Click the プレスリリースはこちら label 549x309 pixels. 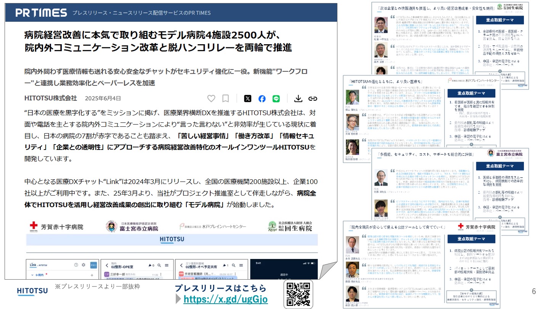click(x=220, y=288)
